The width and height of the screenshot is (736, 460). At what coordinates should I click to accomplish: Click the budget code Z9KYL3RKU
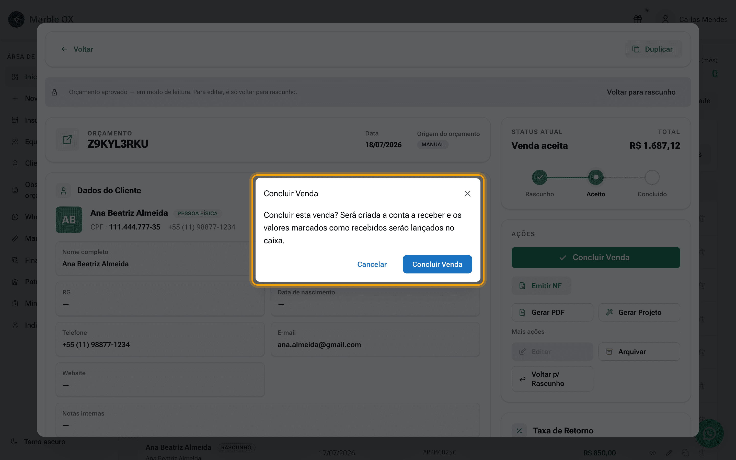[118, 144]
